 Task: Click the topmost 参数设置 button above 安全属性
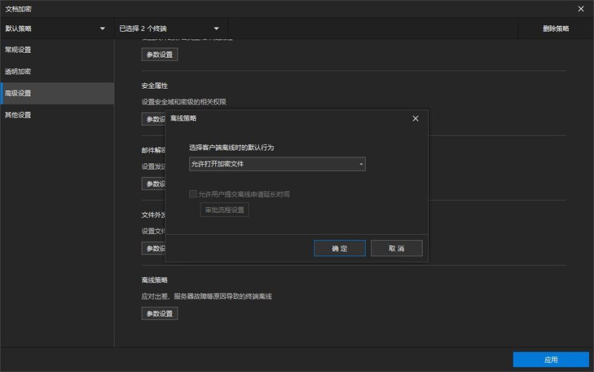[160, 54]
